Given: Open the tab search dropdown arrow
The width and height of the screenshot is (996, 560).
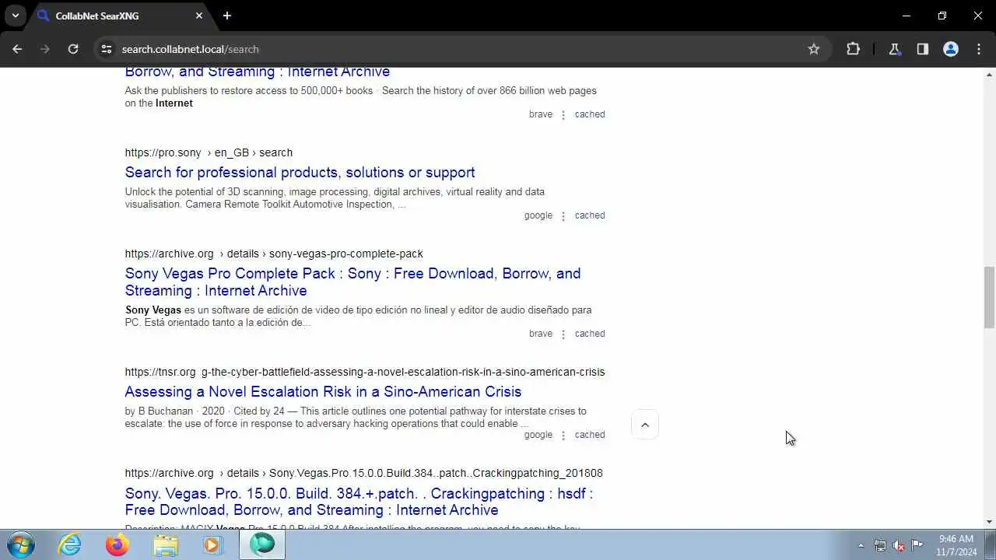Looking at the screenshot, I should point(15,16).
